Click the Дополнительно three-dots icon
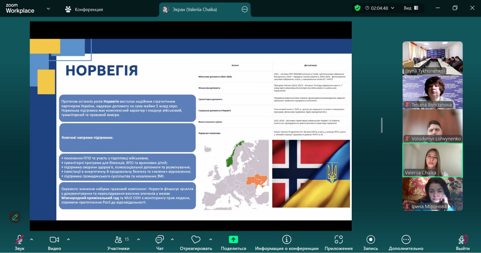The image size is (481, 253). click(x=406, y=239)
